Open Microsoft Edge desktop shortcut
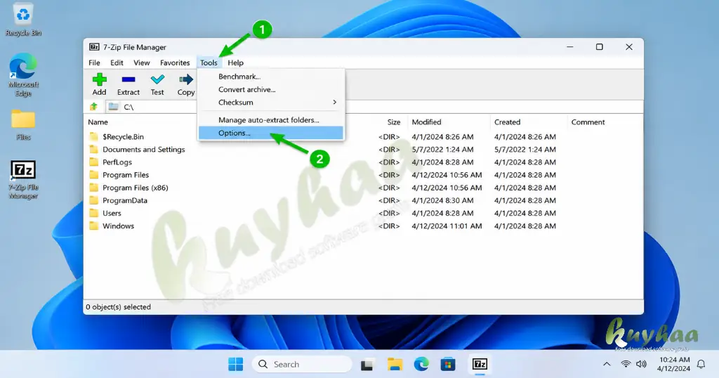 [23, 74]
